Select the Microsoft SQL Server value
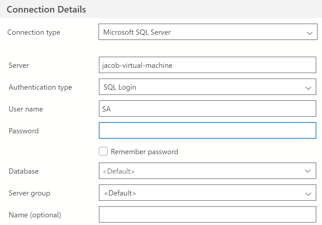Image resolution: width=322 pixels, height=225 pixels. coord(137,32)
